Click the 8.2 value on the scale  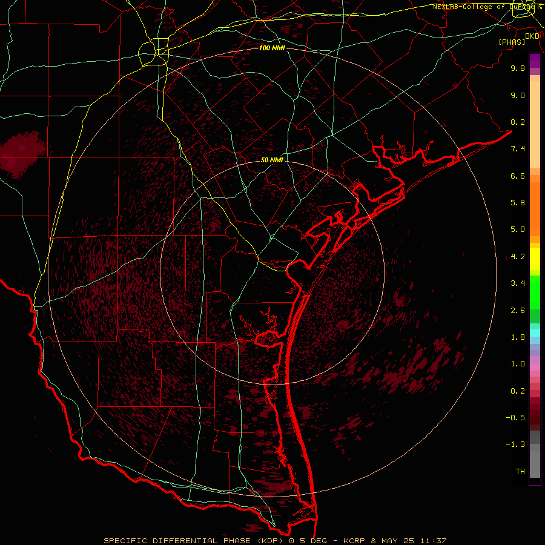518,122
